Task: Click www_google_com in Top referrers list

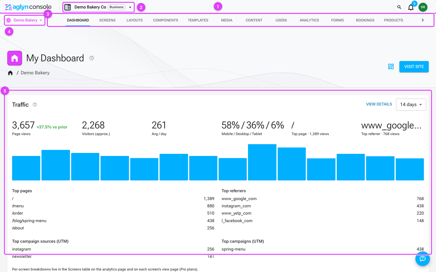Action: (239, 199)
